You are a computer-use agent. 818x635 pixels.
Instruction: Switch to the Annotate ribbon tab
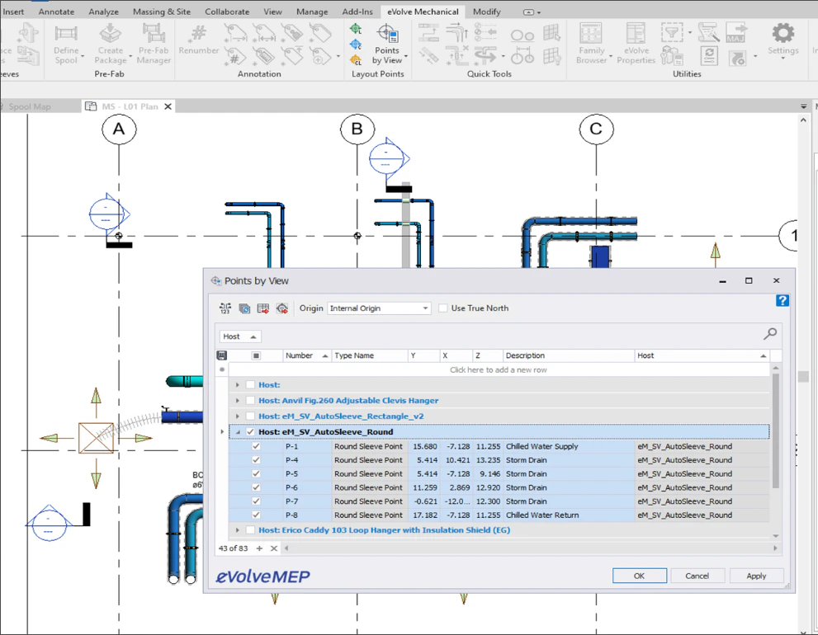coord(56,12)
